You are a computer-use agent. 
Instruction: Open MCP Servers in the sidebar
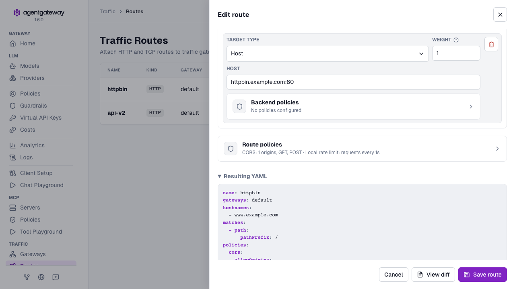pos(41,208)
